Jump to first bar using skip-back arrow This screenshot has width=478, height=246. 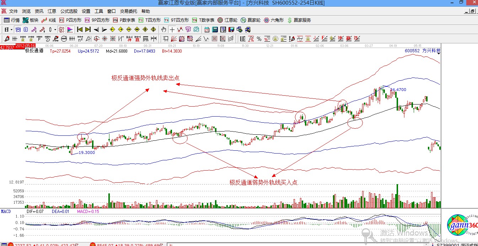[80, 30]
